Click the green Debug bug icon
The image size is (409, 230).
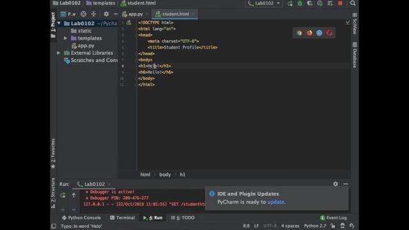click(x=300, y=3)
